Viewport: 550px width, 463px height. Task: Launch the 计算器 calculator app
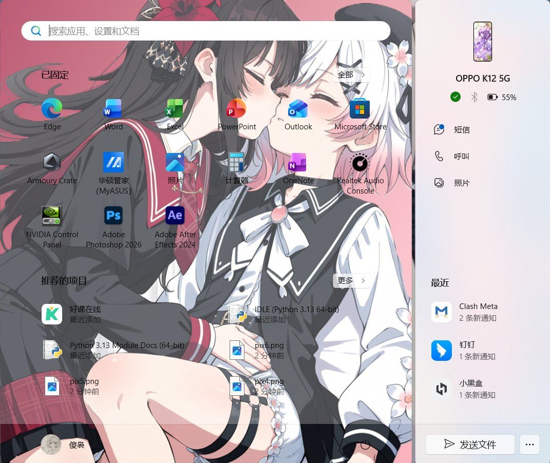coord(237,168)
